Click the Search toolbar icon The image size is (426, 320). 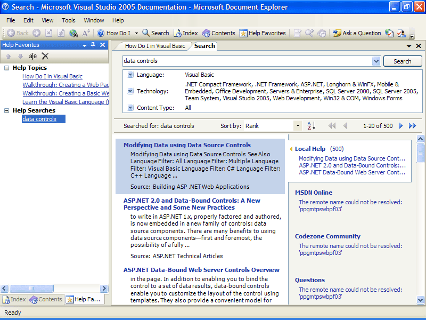(155, 33)
